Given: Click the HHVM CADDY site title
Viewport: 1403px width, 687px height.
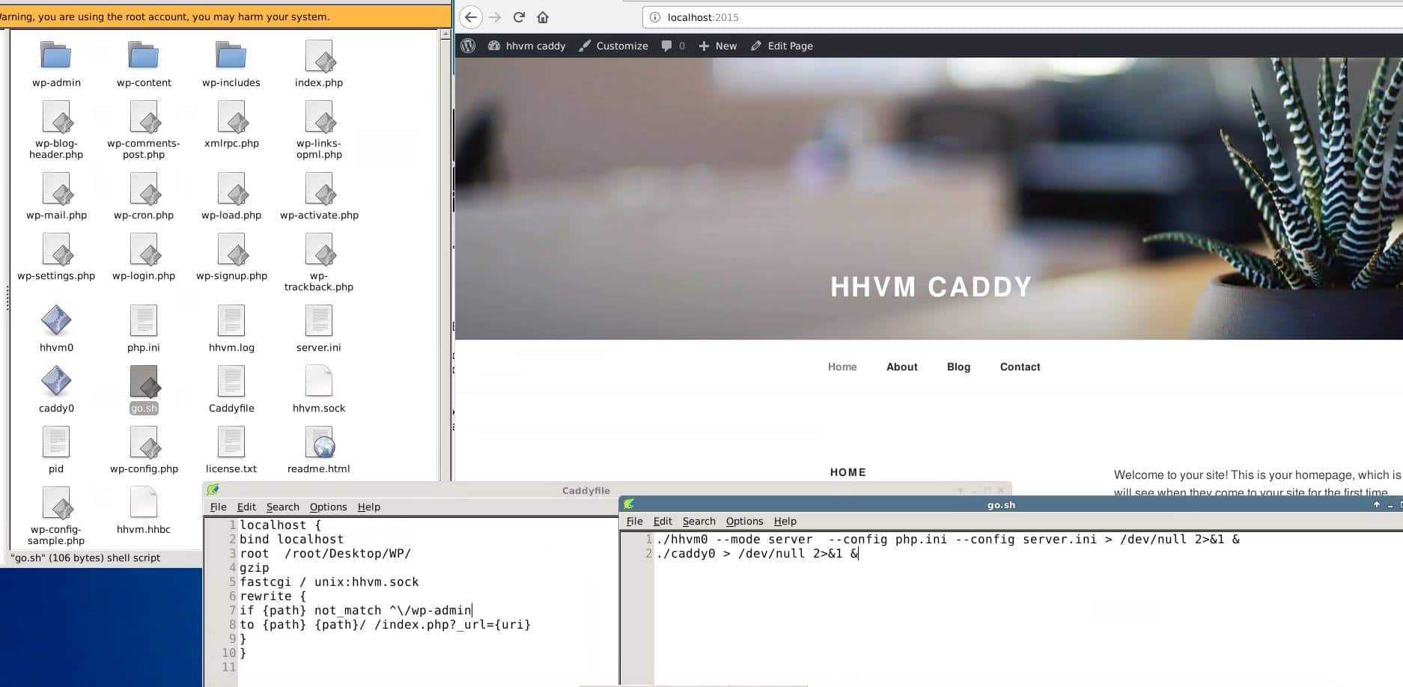Looking at the screenshot, I should coord(931,287).
